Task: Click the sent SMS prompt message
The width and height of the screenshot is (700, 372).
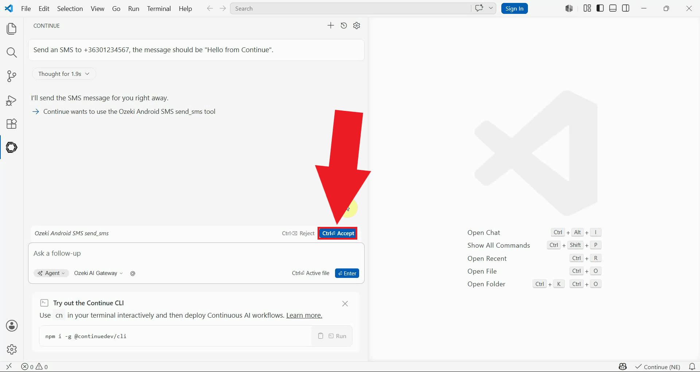Action: (x=196, y=50)
